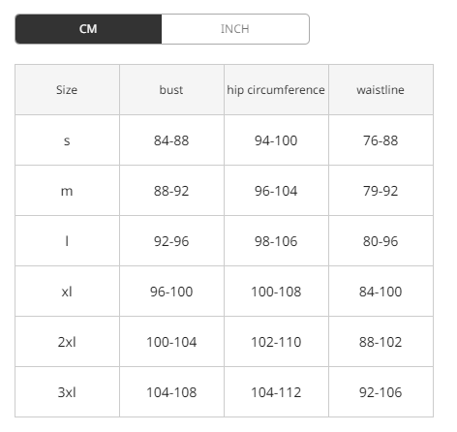Screen dimensions: 457x432
Task: Switch size chart units to INCH
Action: pos(235,29)
